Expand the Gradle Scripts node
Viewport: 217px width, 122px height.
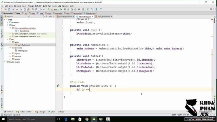coord(4,62)
